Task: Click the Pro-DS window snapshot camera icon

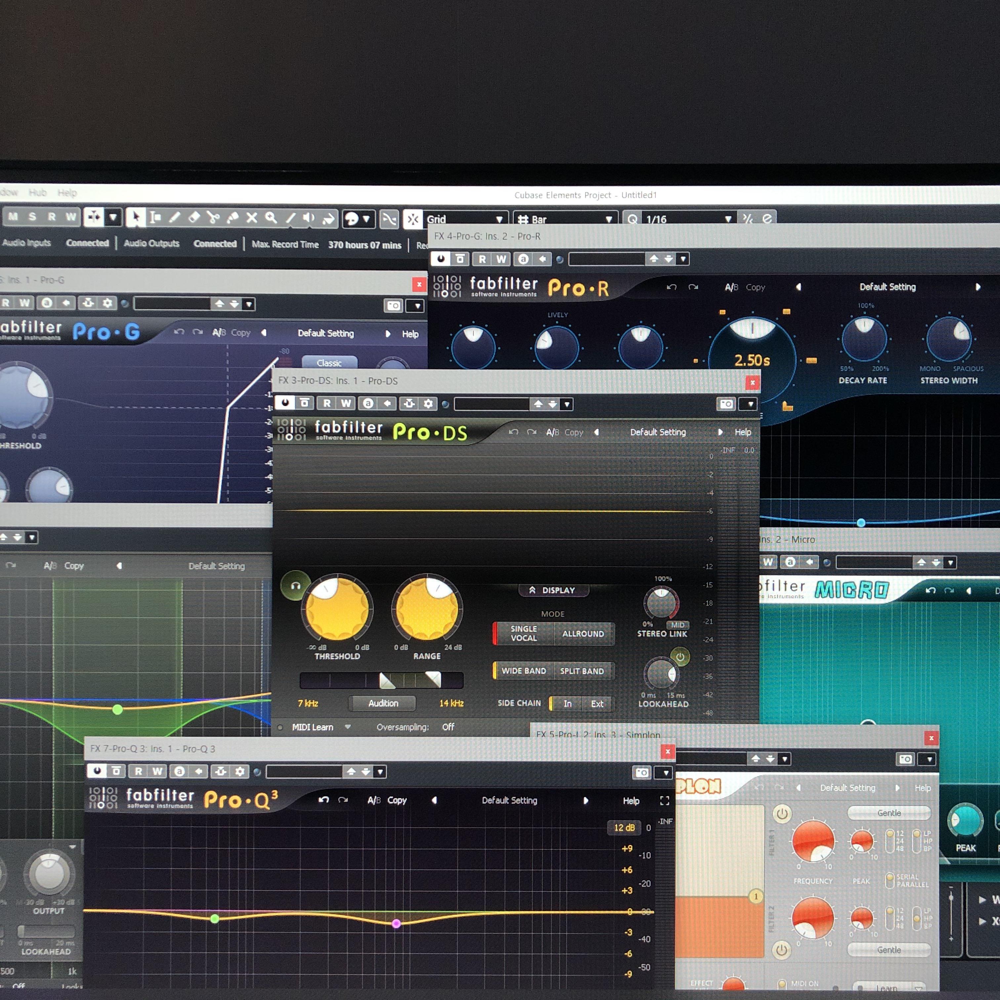Action: (x=726, y=404)
